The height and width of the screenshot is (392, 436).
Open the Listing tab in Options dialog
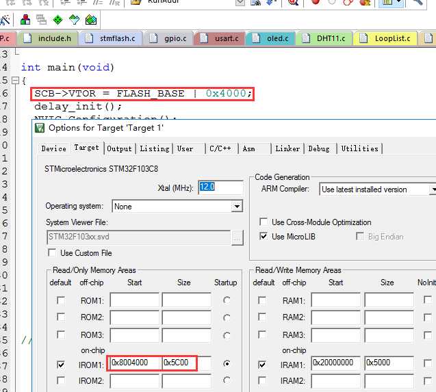155,148
